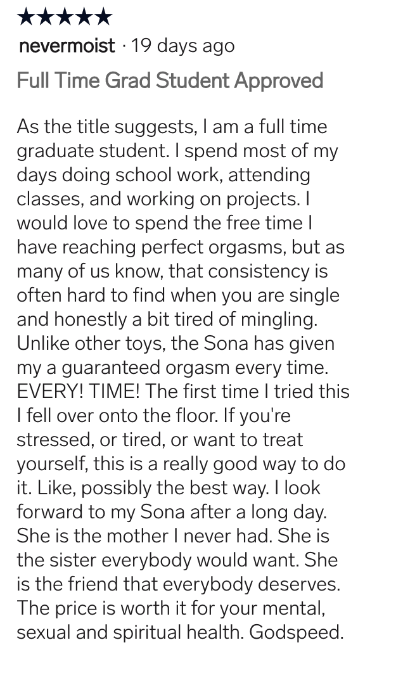This screenshot has width=403, height=678.
Task: Click the closing word 'Godspeed'
Action: coord(296,632)
